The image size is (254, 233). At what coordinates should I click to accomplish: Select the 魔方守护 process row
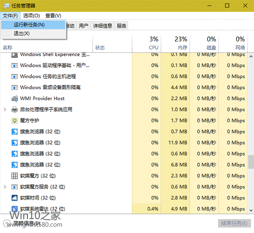pyautogui.click(x=124, y=121)
